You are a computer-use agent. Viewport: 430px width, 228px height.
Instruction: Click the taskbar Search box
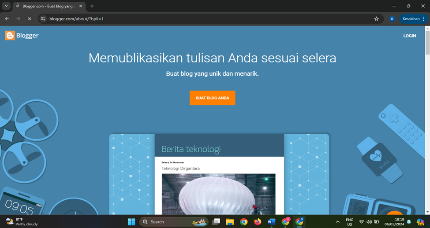174,222
